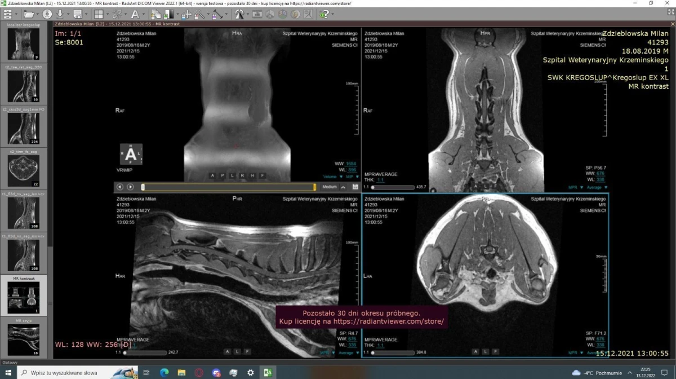Toggle the F orientation button in 3D view
The height and width of the screenshot is (379, 676).
pos(261,175)
